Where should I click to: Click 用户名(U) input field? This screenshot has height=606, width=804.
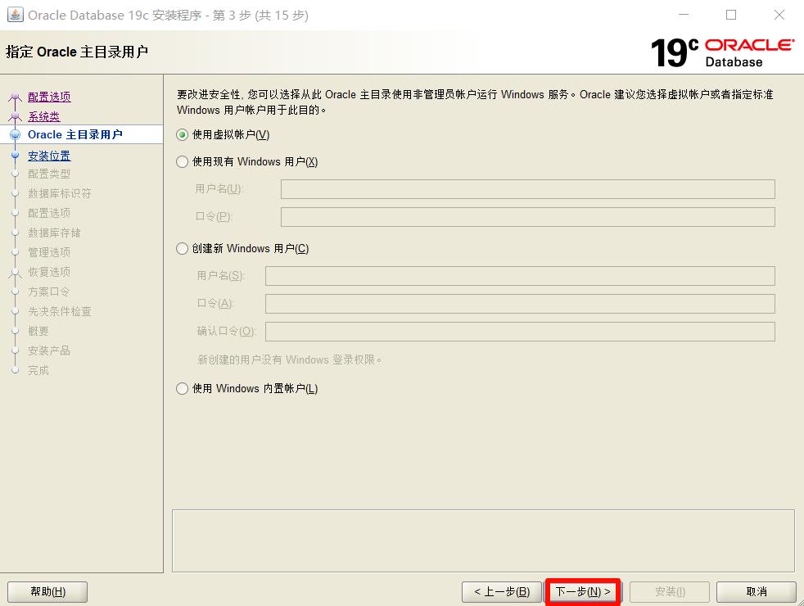coord(527,189)
